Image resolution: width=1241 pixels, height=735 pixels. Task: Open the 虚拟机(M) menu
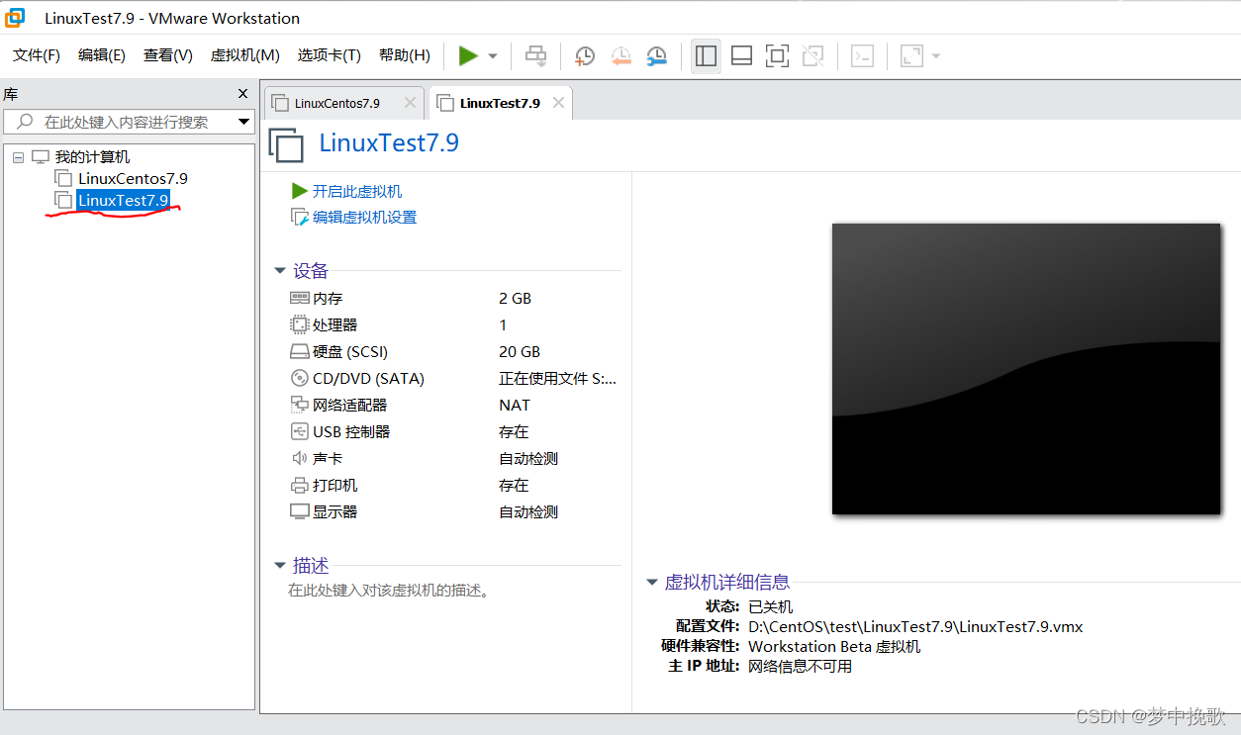(x=244, y=55)
